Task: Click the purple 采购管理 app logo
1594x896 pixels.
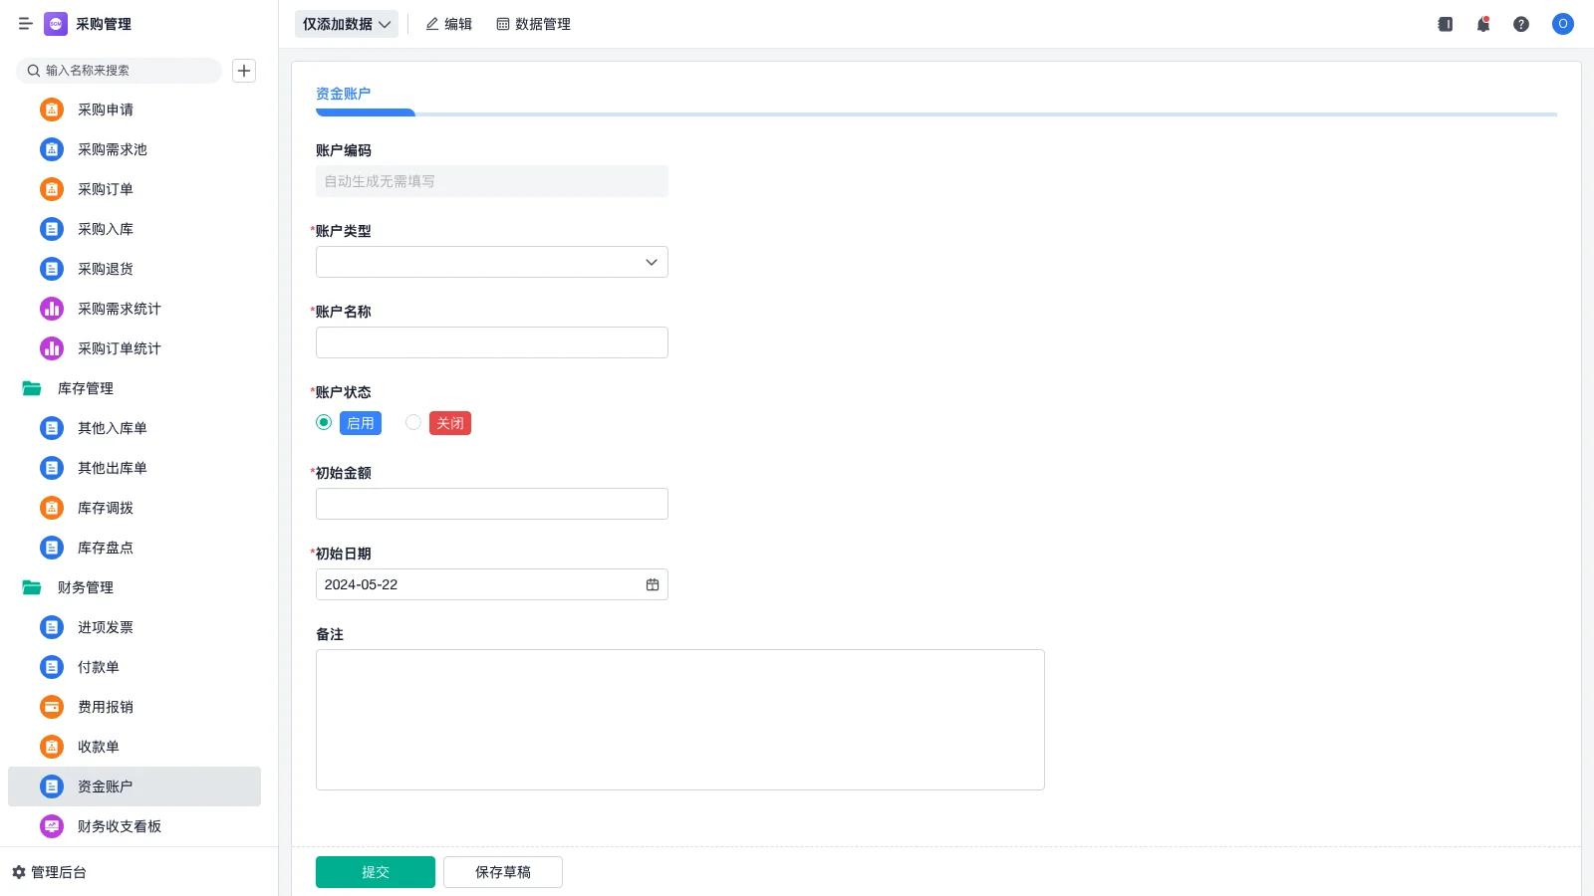Action: pos(56,24)
